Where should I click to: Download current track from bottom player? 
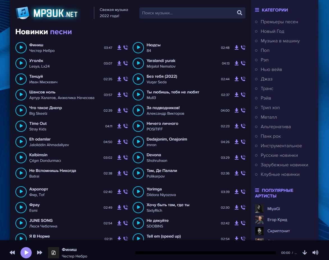305,253
